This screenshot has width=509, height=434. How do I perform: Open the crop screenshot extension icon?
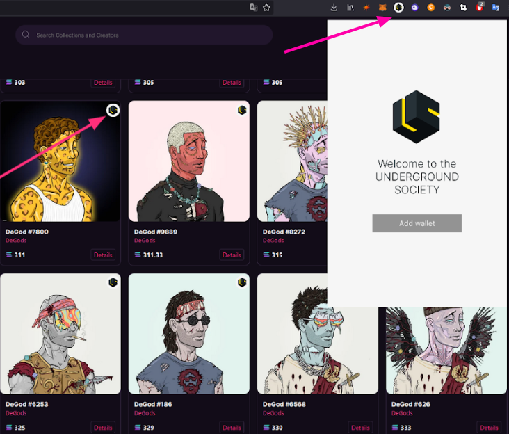tap(463, 8)
